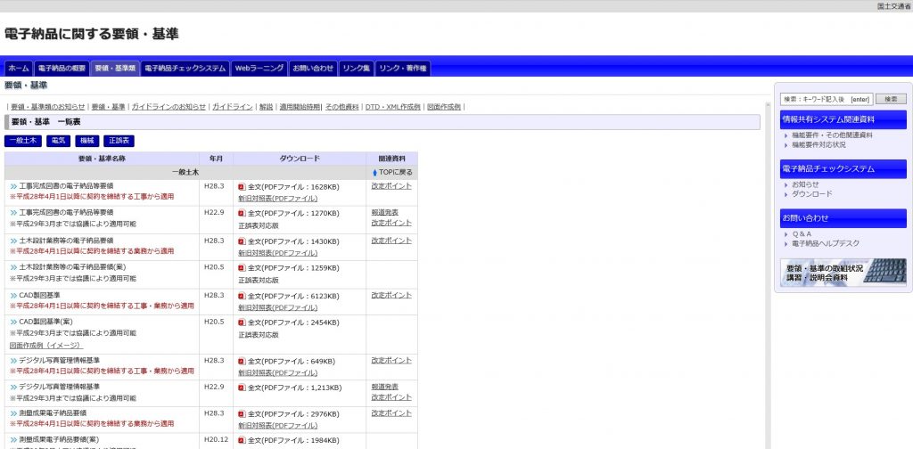Open ガイドラインのお知らせ sub-navigation link
This screenshot has width=913, height=449.
(x=169, y=107)
